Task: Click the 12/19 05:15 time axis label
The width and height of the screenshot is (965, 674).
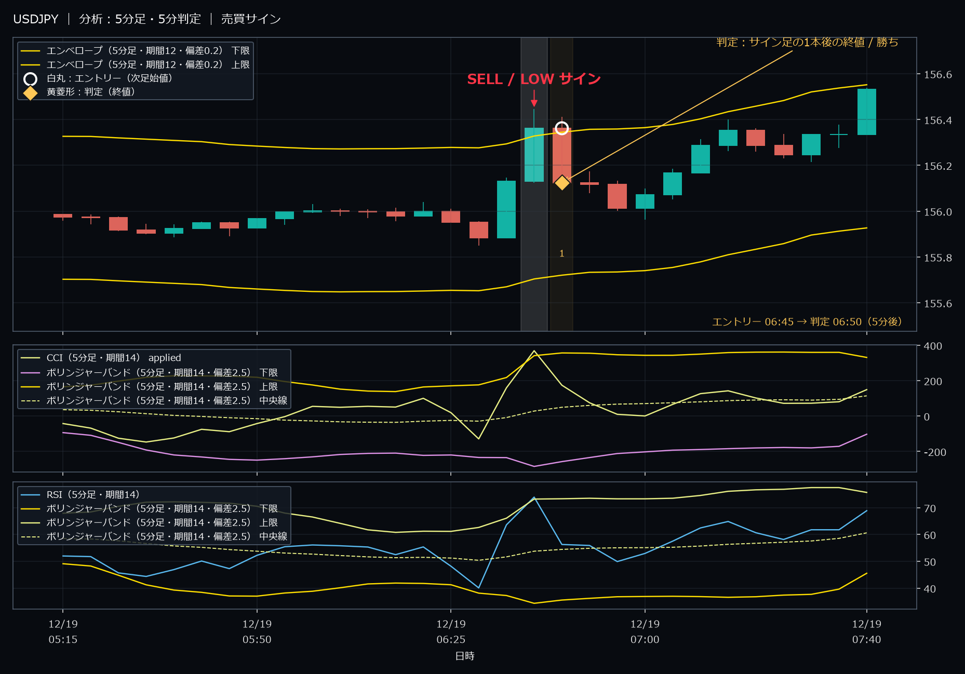Action: [x=63, y=632]
